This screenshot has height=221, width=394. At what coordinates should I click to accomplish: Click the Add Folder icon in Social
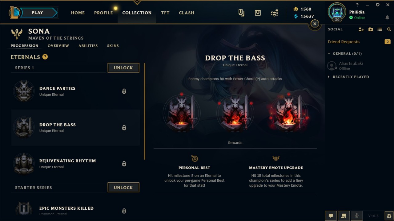pos(371,29)
